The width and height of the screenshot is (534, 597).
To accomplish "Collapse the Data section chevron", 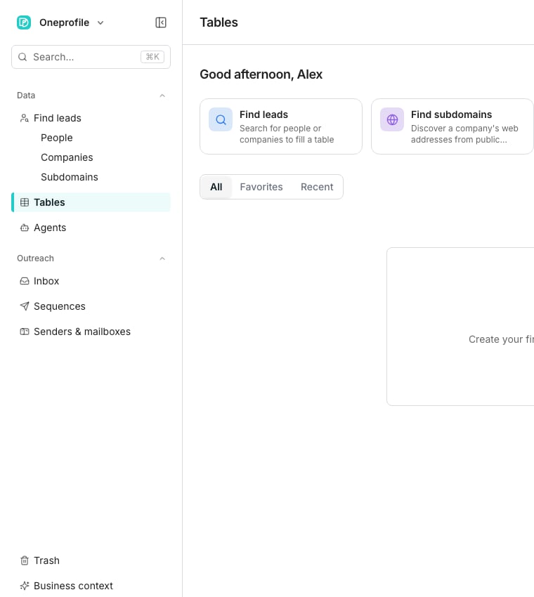I will pyautogui.click(x=162, y=96).
